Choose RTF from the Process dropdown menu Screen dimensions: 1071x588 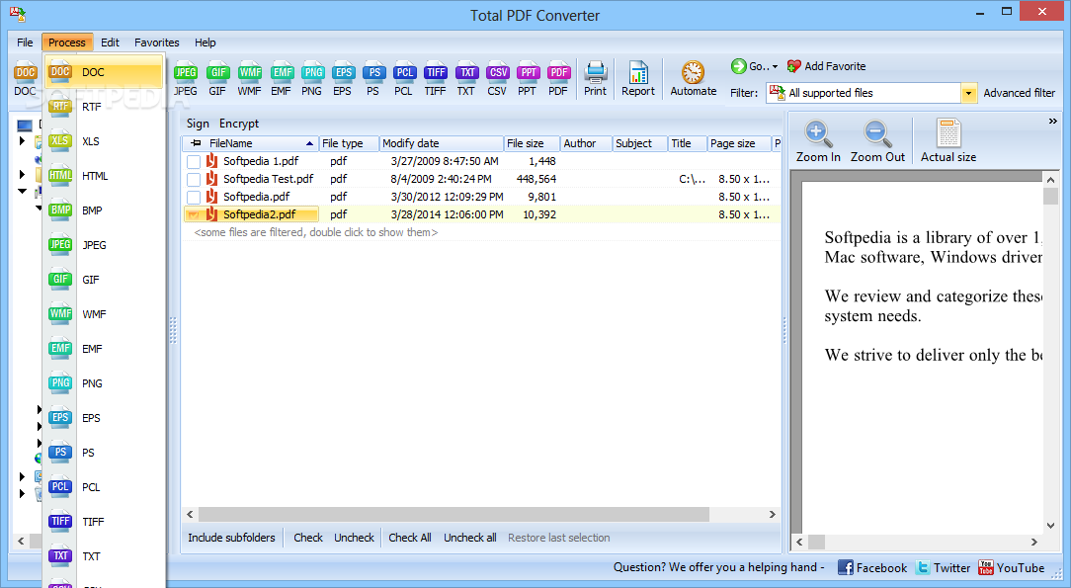(104, 107)
